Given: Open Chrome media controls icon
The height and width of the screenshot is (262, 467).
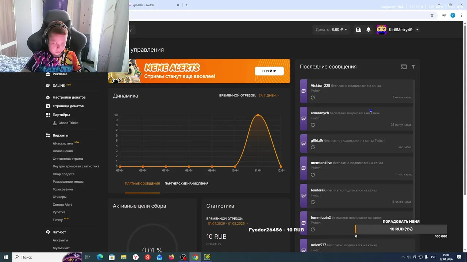Looking at the screenshot, I should coord(444,15).
